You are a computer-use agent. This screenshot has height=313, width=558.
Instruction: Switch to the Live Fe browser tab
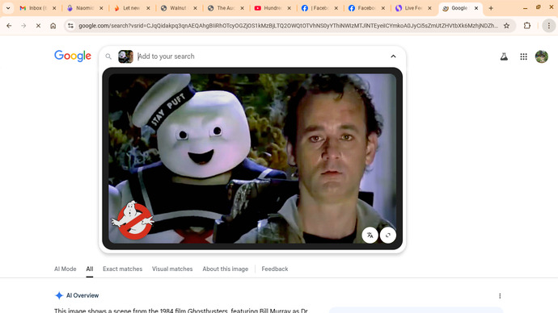409,8
